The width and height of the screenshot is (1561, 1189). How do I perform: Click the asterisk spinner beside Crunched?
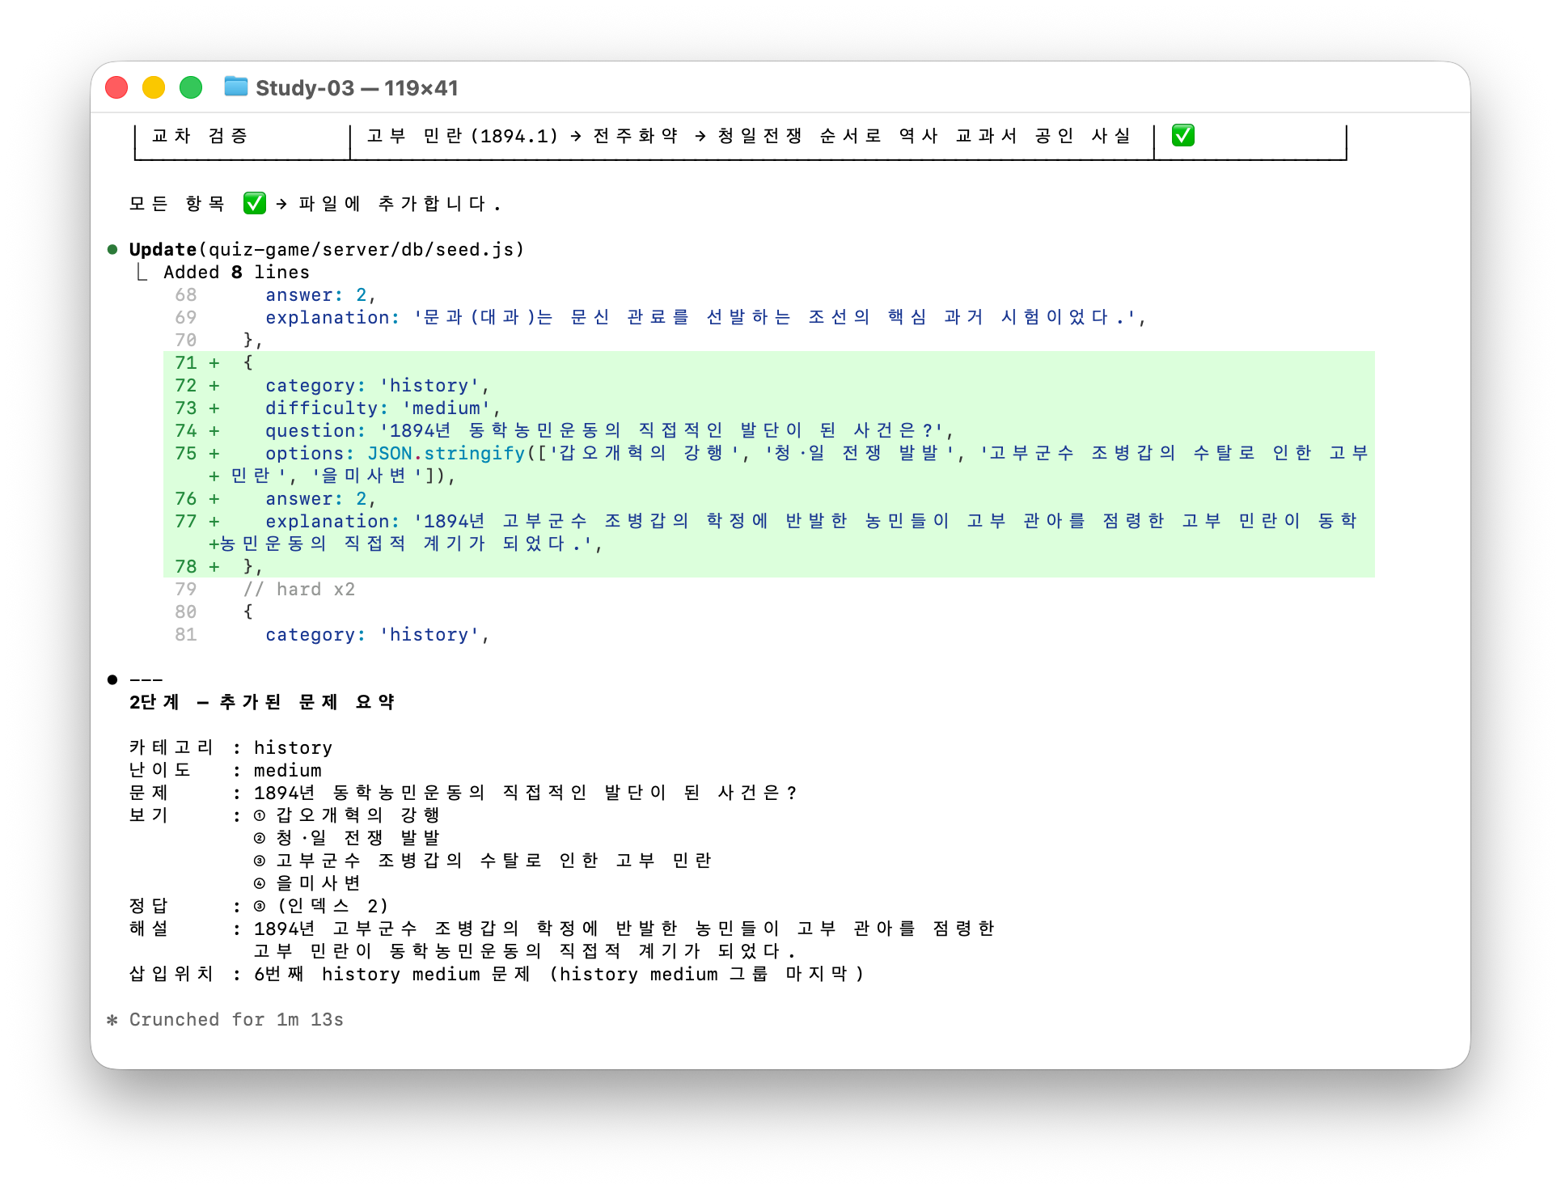112,1020
